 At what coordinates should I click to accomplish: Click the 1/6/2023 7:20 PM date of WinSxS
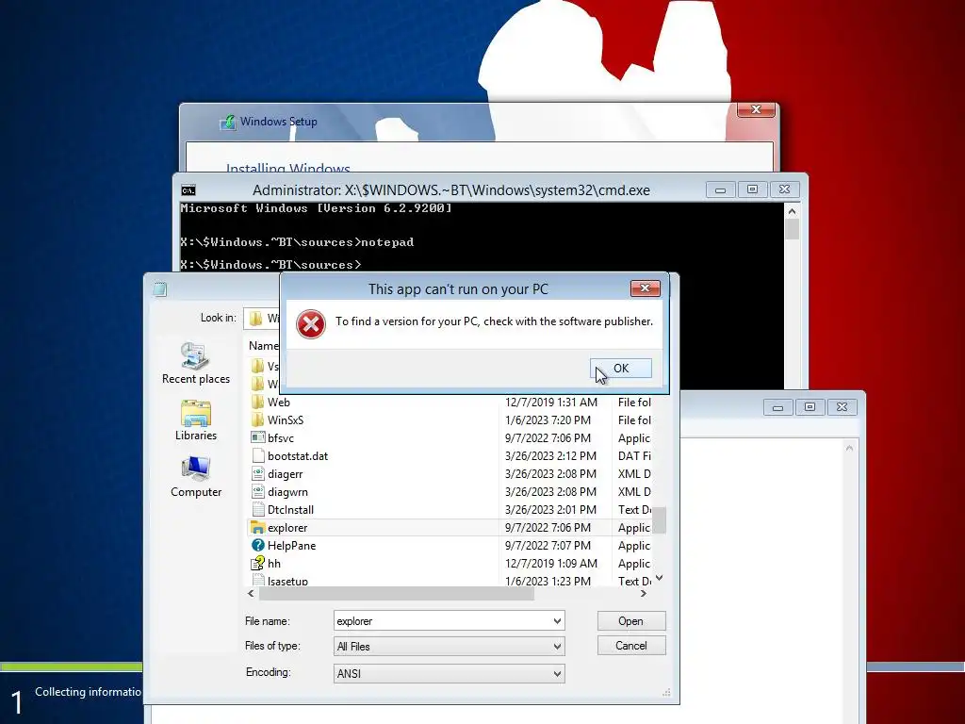tap(548, 420)
